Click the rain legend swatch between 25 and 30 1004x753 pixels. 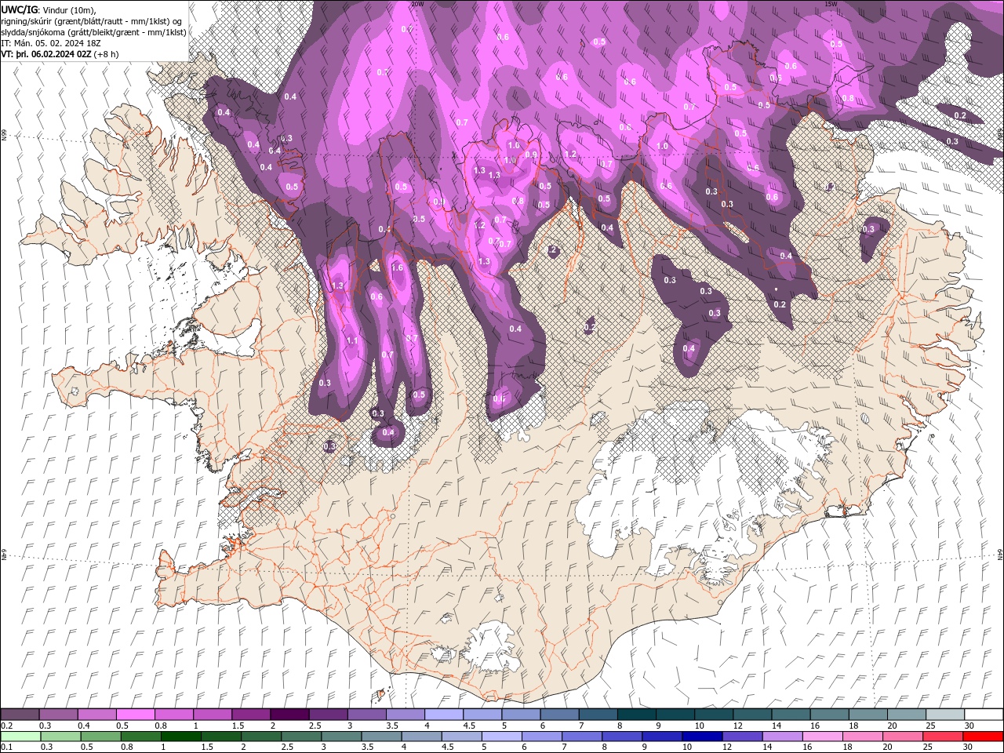941,737
